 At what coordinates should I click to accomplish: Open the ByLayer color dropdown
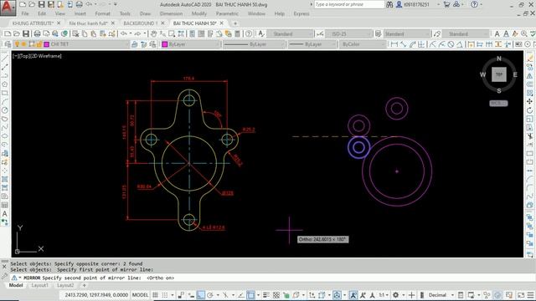click(x=190, y=44)
